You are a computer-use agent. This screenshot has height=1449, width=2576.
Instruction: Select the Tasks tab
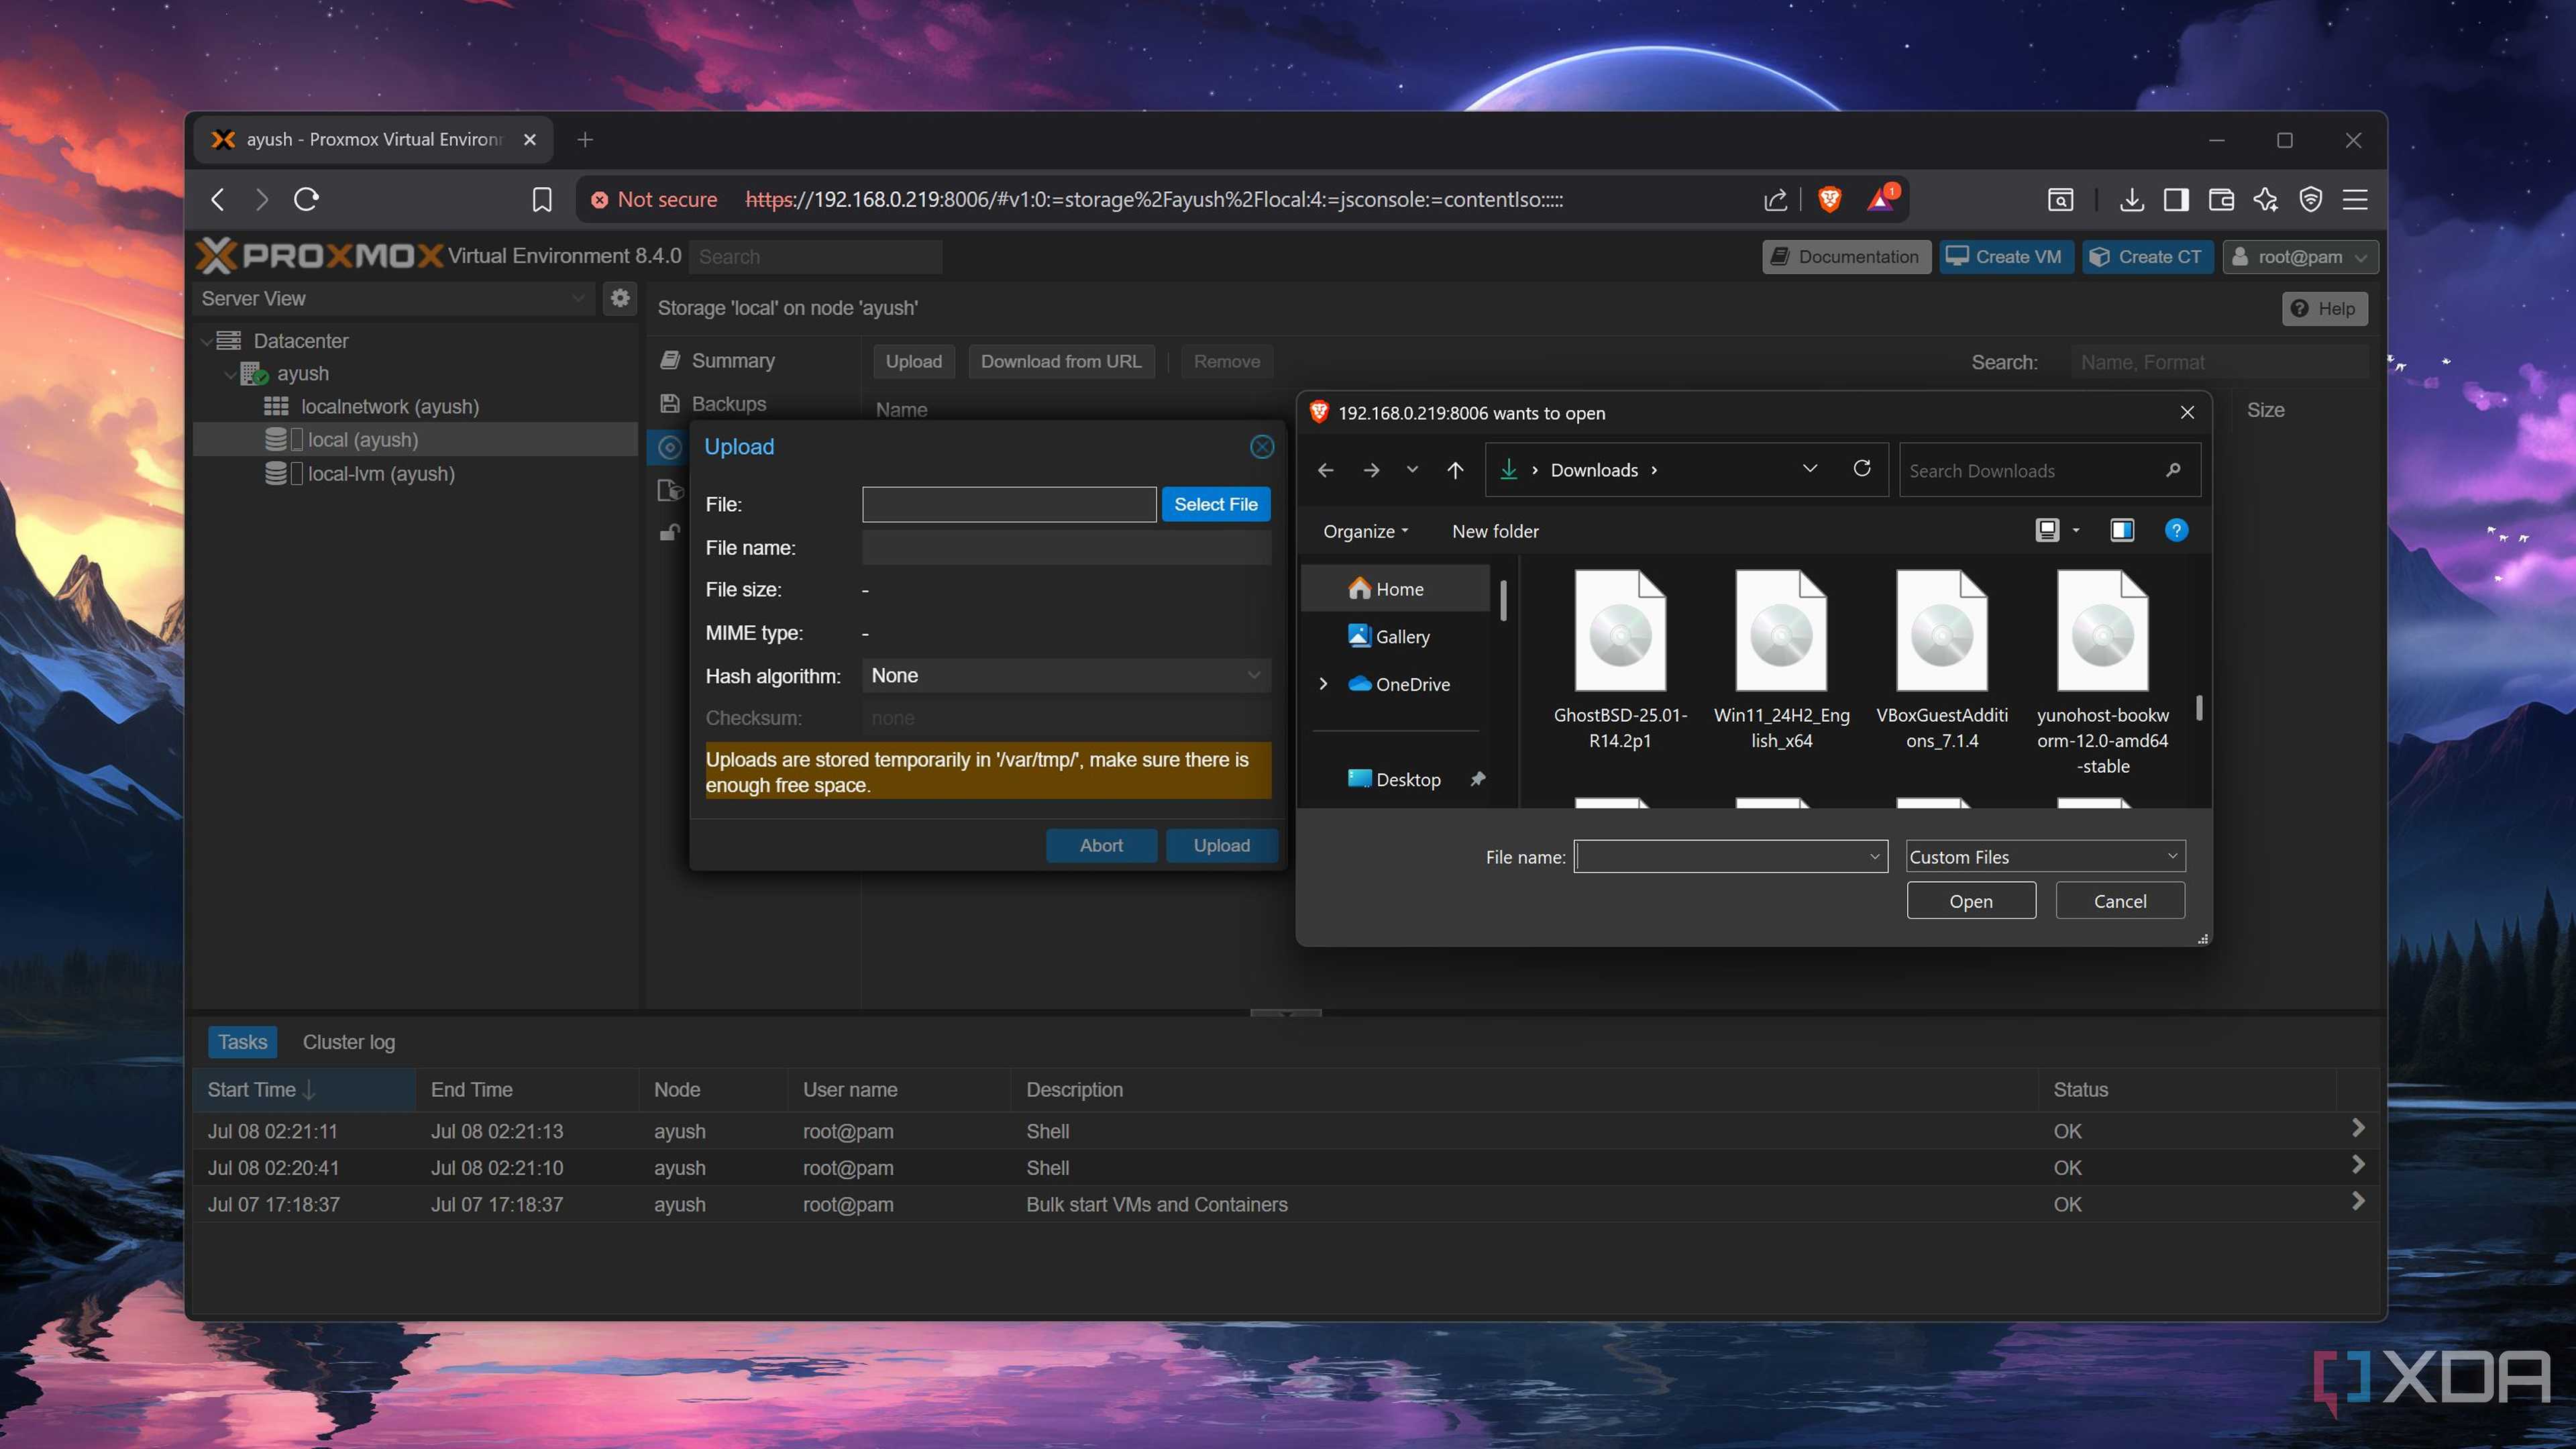tap(242, 1042)
